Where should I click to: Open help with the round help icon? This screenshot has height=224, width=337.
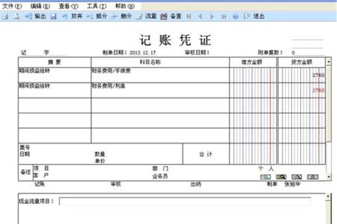[235, 16]
